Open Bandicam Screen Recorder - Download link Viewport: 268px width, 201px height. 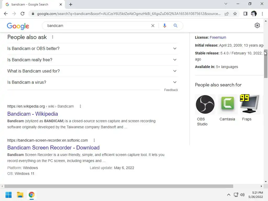coord(53,148)
